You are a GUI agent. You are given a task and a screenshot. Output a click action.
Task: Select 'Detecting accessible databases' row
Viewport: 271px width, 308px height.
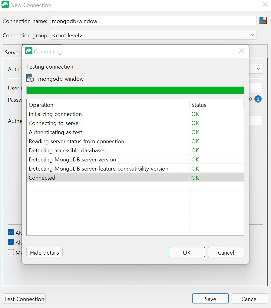(135, 150)
